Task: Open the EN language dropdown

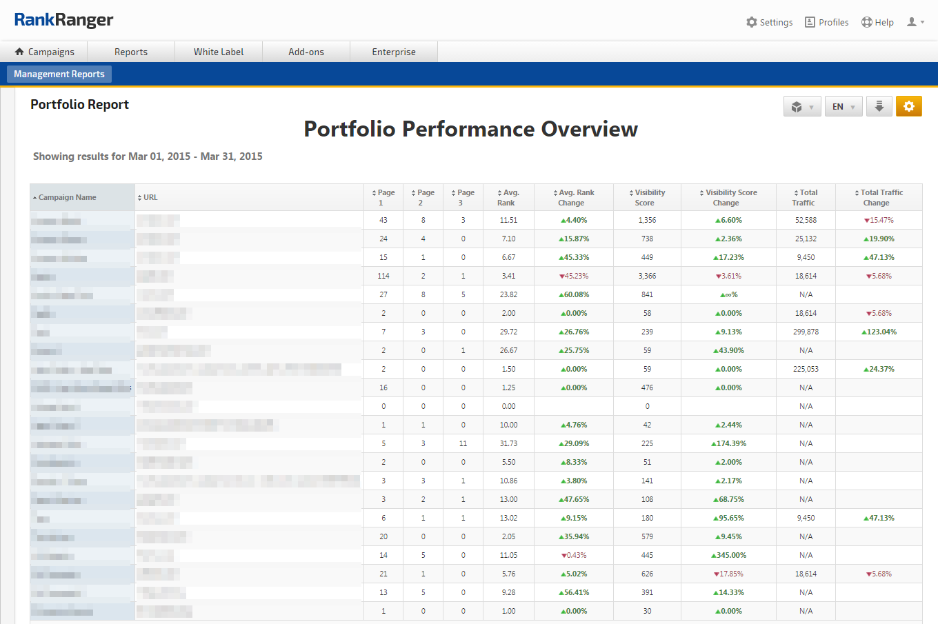Action: [x=843, y=106]
